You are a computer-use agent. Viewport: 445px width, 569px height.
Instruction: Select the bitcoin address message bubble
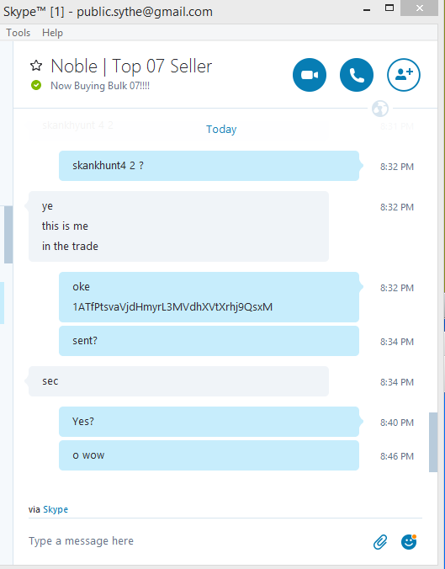[x=209, y=297]
